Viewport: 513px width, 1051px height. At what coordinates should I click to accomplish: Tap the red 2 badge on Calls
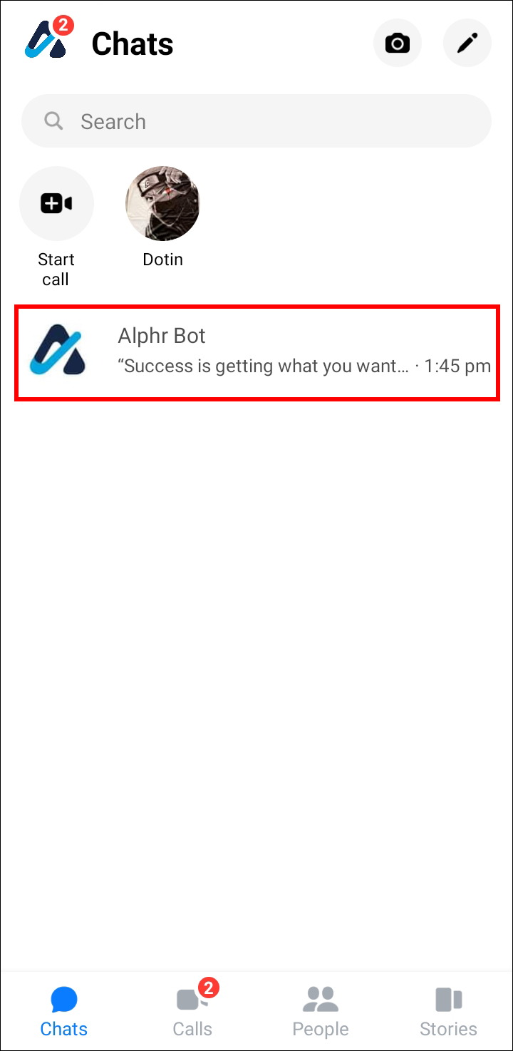pyautogui.click(x=207, y=988)
